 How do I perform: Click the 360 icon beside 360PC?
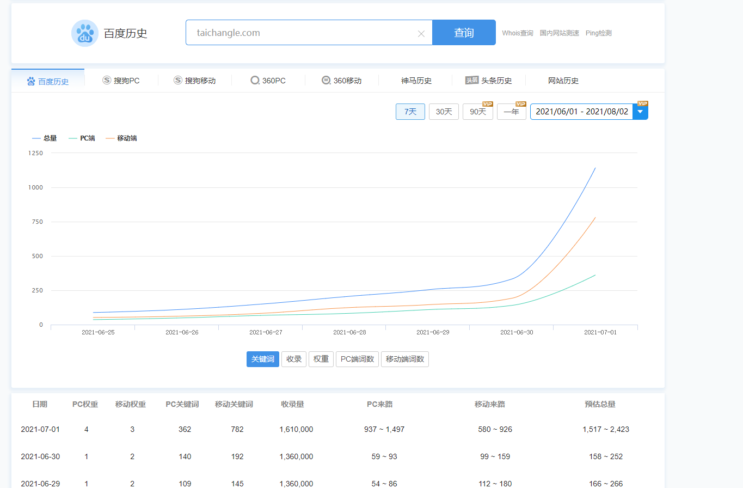(255, 81)
